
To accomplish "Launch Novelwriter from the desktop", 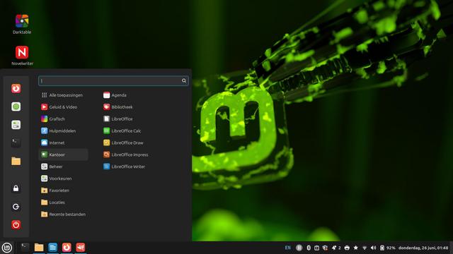I will 22,56.
